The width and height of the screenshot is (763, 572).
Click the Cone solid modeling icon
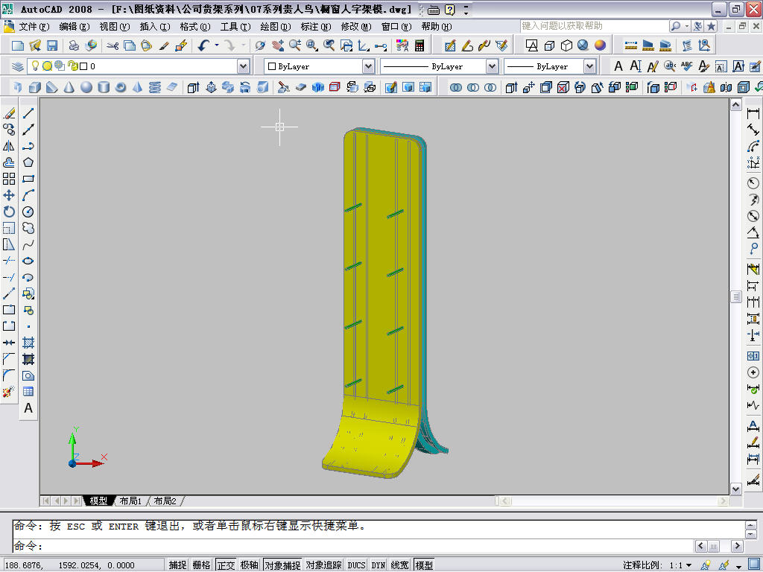point(69,87)
